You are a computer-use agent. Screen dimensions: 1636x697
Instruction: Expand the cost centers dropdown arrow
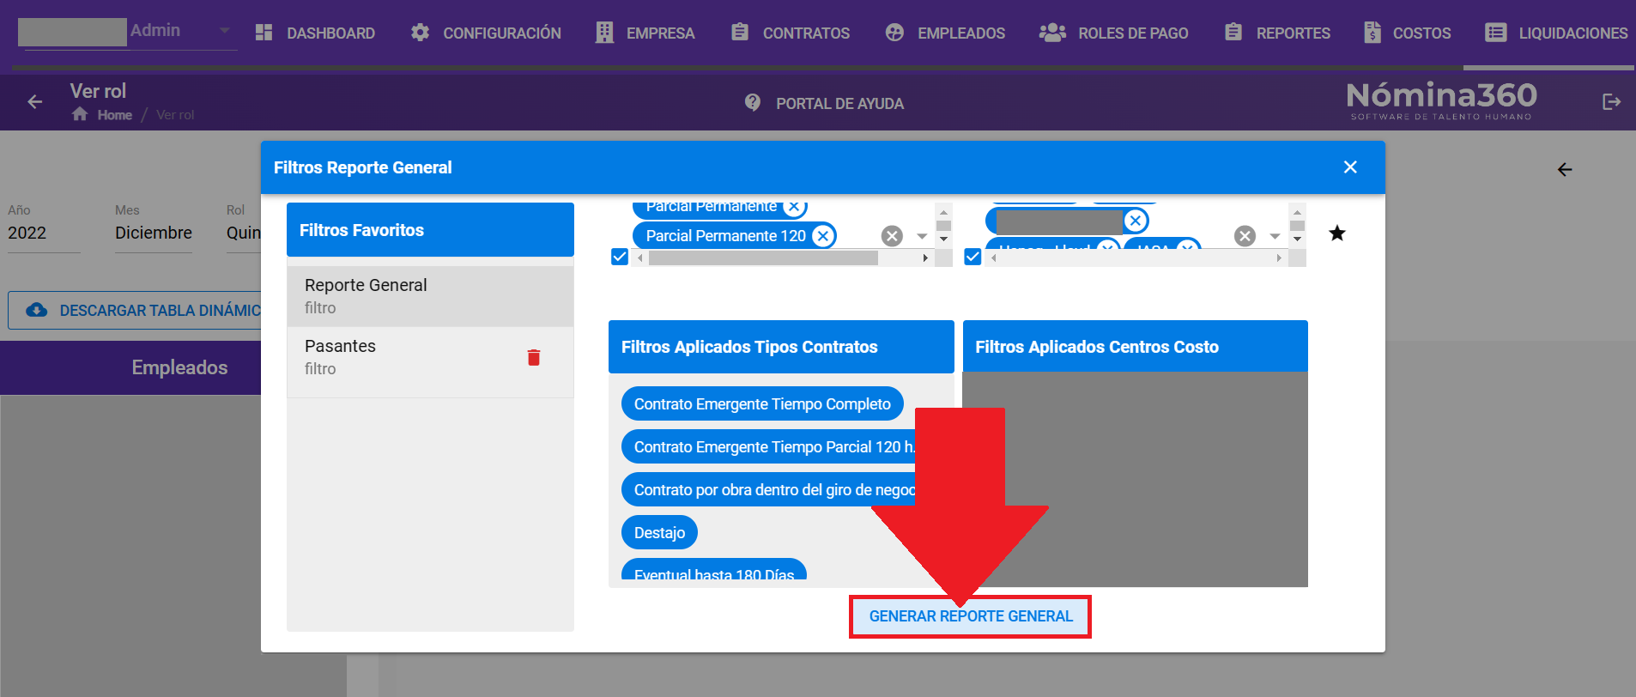(1275, 236)
